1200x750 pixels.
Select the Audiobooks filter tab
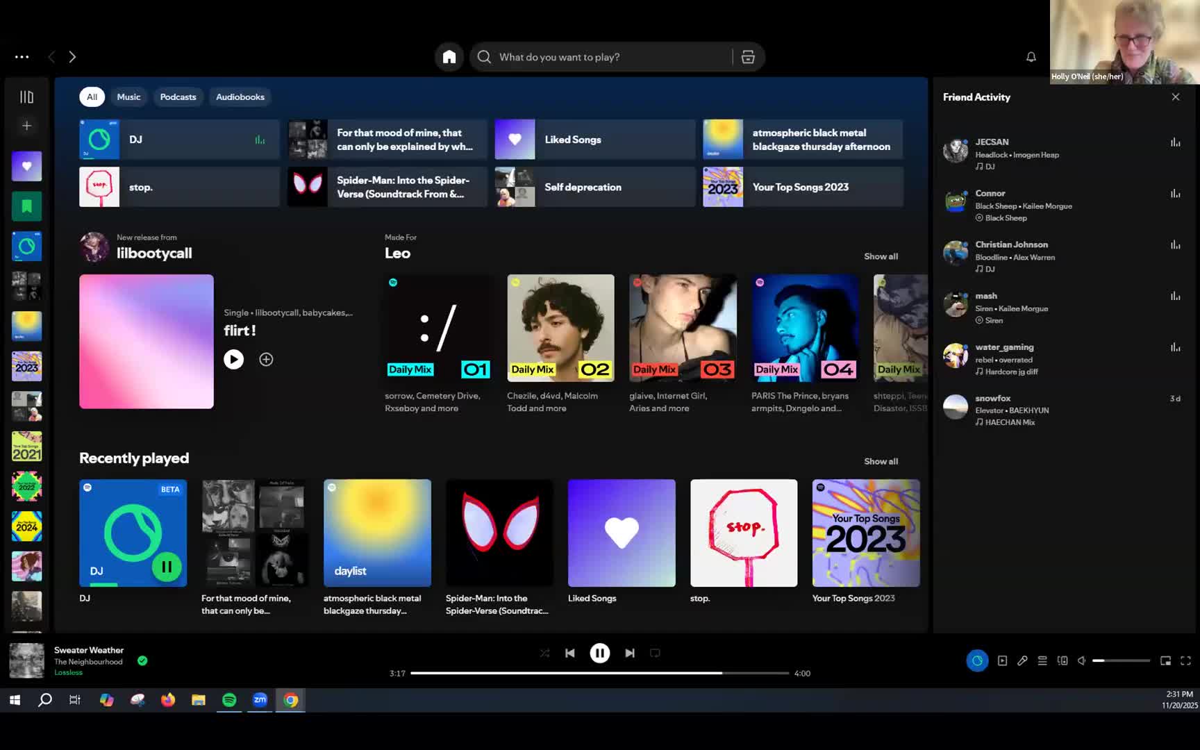point(240,97)
